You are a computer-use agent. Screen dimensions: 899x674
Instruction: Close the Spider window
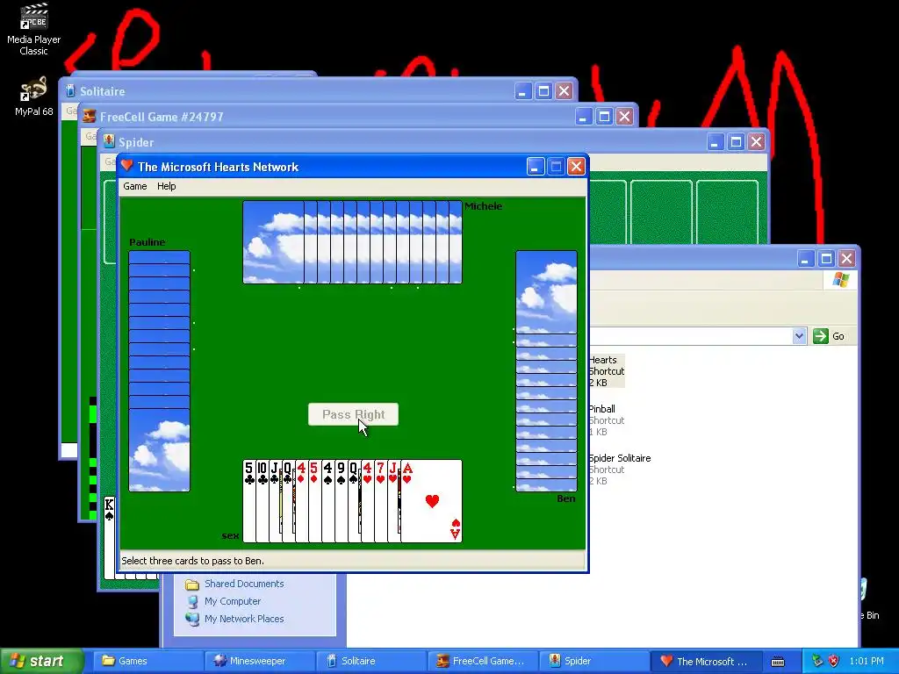coord(756,141)
